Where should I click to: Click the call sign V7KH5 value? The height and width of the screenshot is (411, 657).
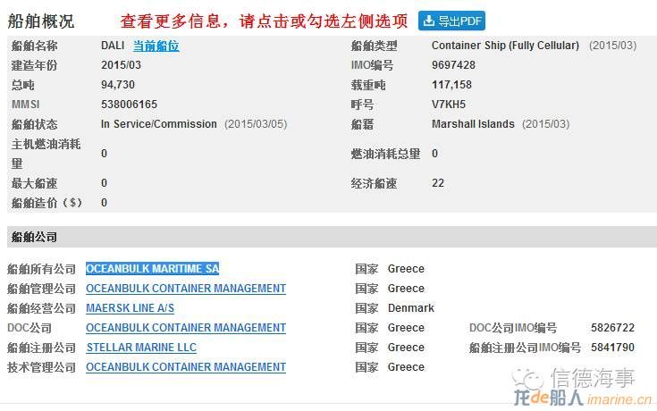(x=449, y=105)
